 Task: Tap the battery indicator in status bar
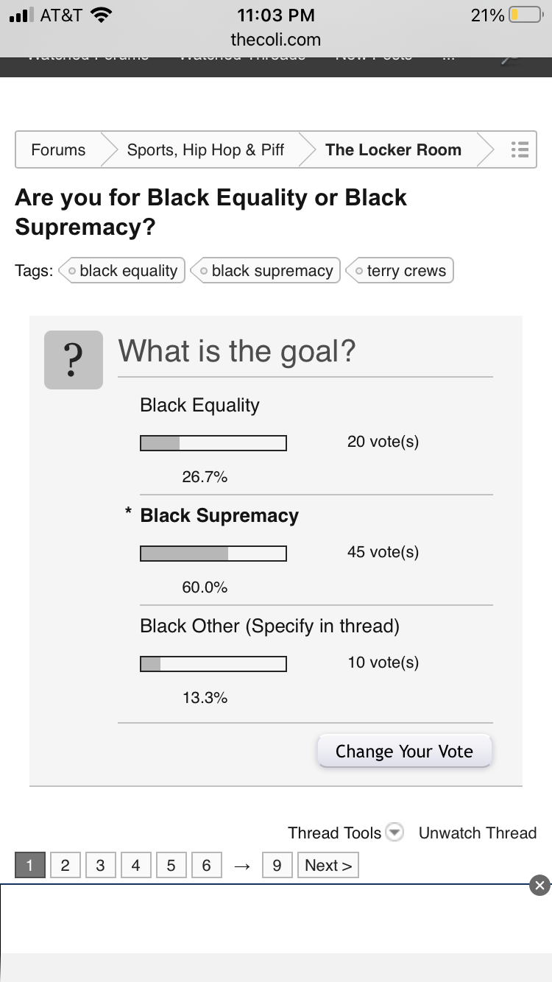point(527,15)
